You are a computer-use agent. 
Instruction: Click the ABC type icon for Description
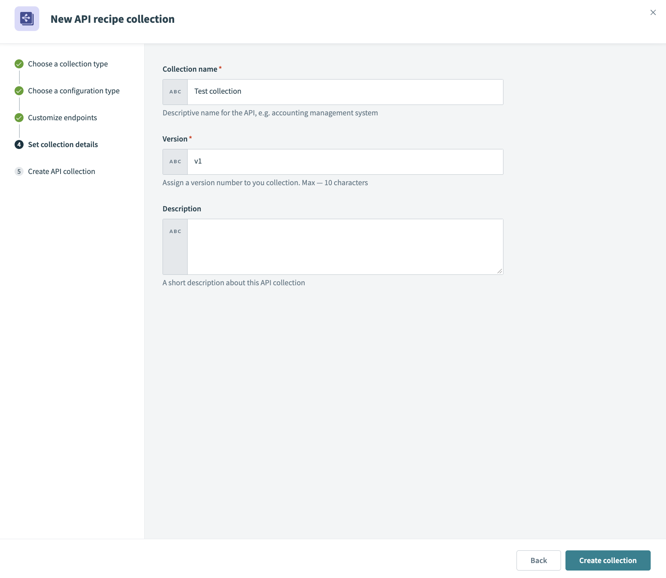click(175, 231)
